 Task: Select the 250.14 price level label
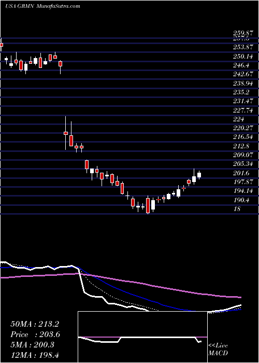[243, 57]
